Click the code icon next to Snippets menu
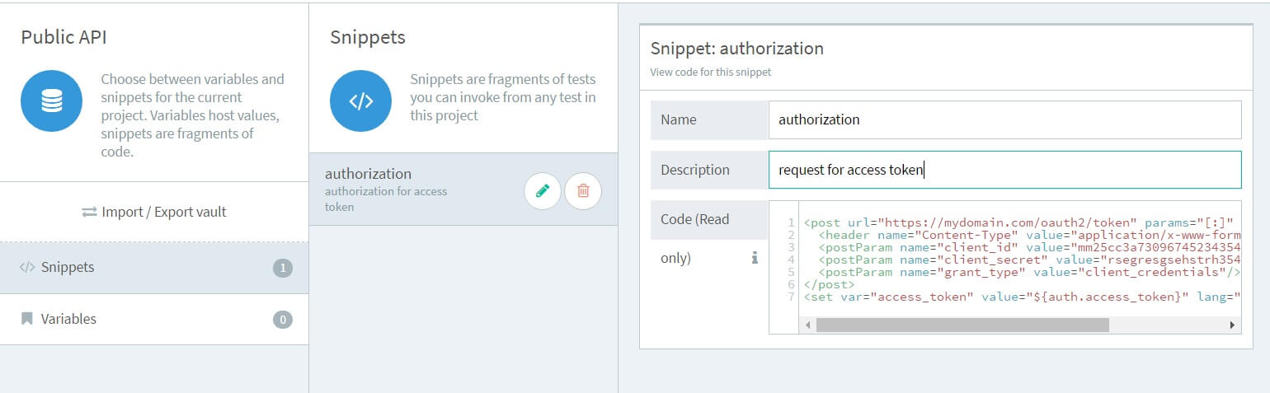 27,268
